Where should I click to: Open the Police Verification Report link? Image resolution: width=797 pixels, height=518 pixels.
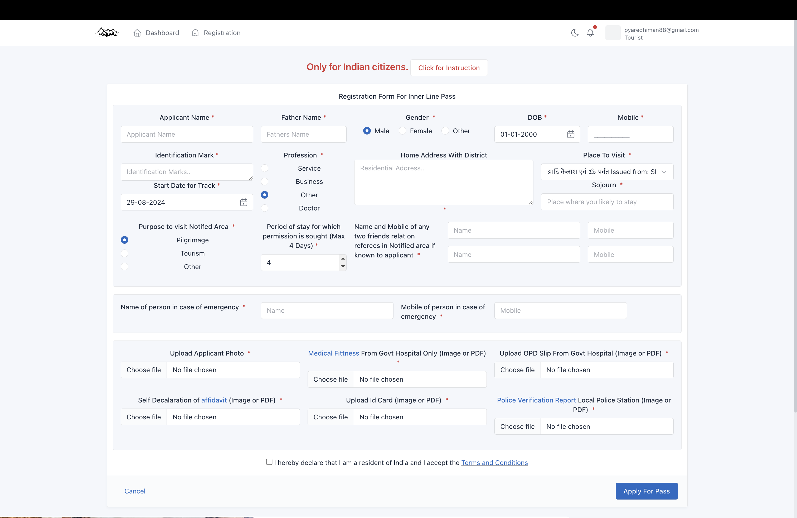(536, 400)
